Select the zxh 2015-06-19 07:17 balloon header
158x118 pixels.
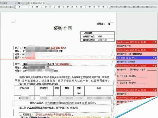[x=137, y=58]
